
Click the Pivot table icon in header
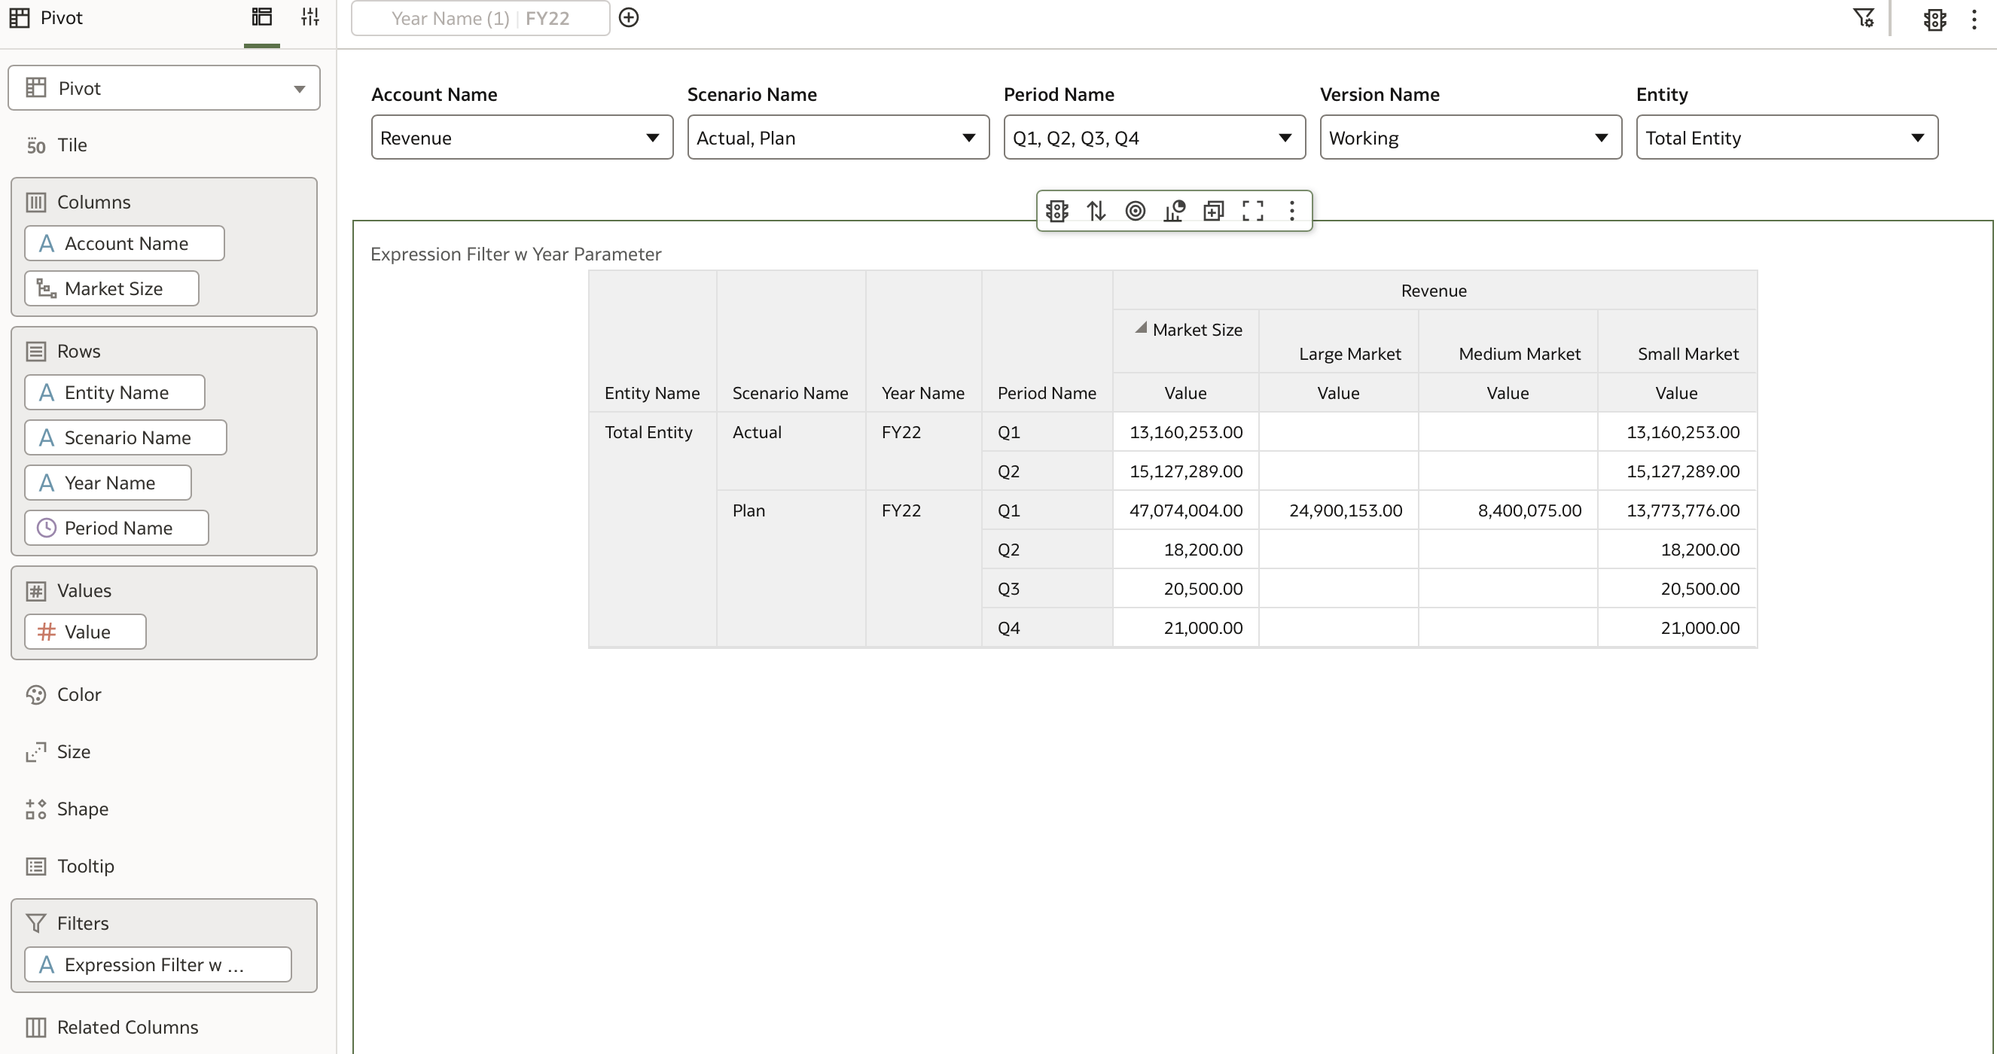coord(20,18)
